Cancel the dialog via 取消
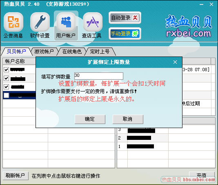This screenshot has width=218, height=185. click(x=128, y=119)
